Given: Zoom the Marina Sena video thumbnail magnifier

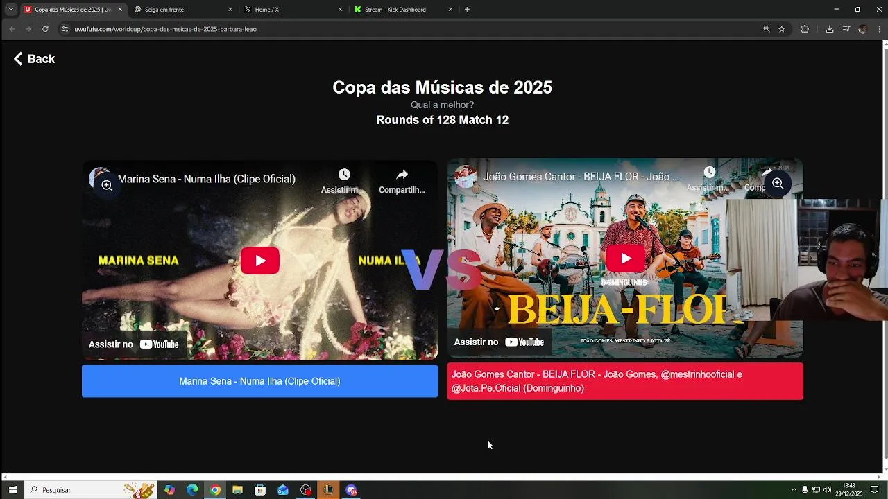Looking at the screenshot, I should pyautogui.click(x=107, y=185).
